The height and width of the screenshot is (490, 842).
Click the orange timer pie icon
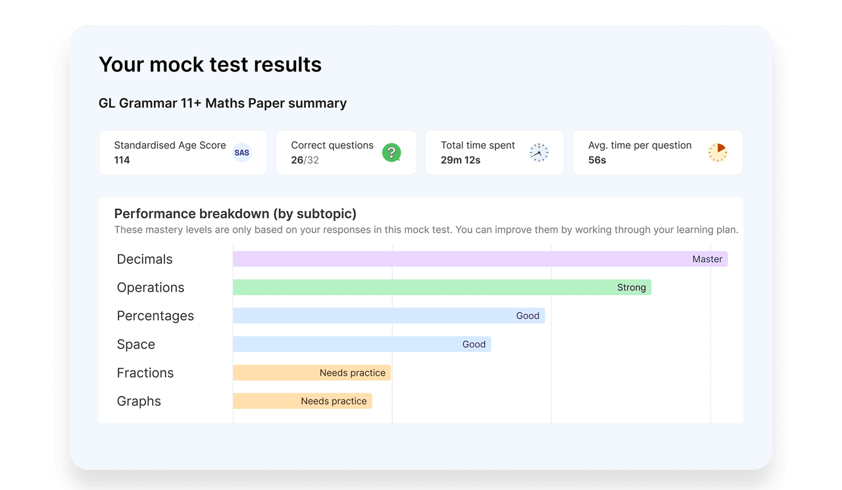(x=718, y=153)
